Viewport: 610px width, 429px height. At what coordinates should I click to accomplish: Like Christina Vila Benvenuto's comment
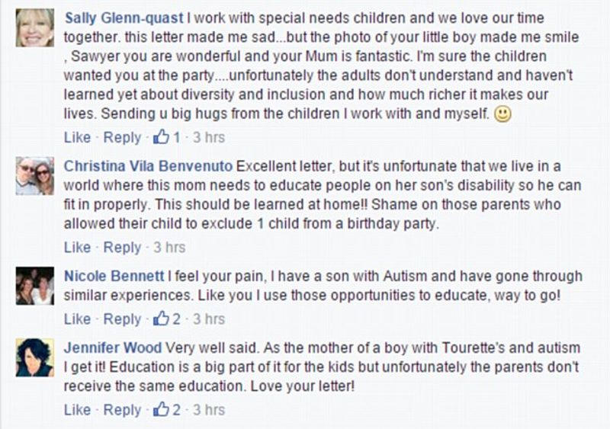tap(77, 248)
